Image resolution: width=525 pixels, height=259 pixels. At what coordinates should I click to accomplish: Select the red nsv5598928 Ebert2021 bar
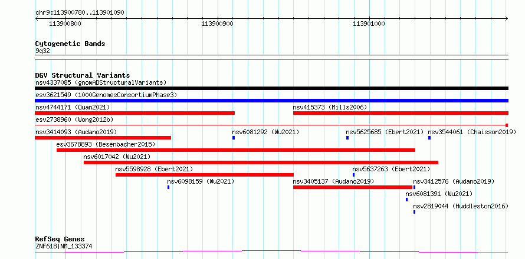click(x=205, y=175)
